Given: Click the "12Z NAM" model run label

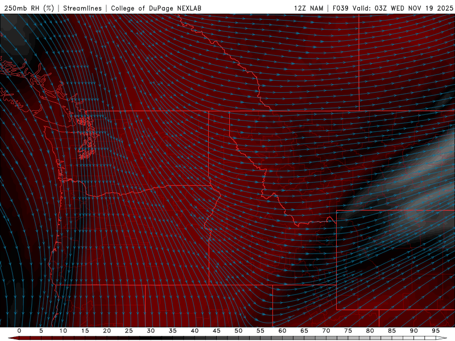Looking at the screenshot, I should pos(309,8).
